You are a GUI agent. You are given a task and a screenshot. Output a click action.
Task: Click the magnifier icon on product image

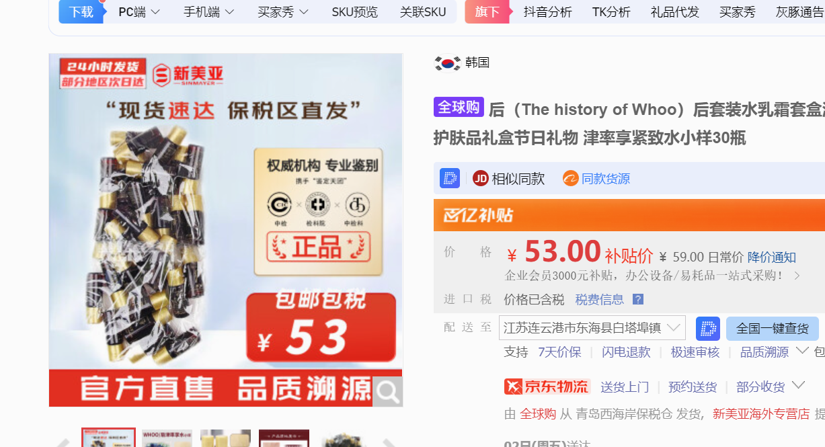(387, 392)
